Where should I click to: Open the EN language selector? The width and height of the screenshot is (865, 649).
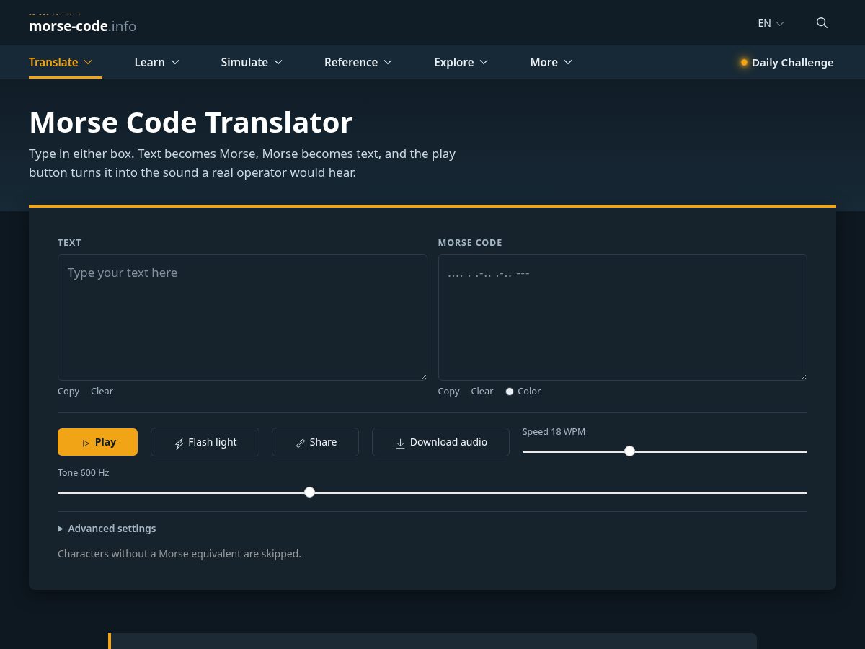click(771, 23)
